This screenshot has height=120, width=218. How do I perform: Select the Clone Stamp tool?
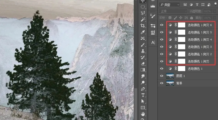[143, 51]
